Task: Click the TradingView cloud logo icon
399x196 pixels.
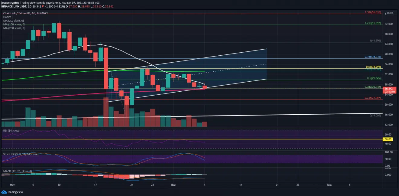Action: point(4,192)
